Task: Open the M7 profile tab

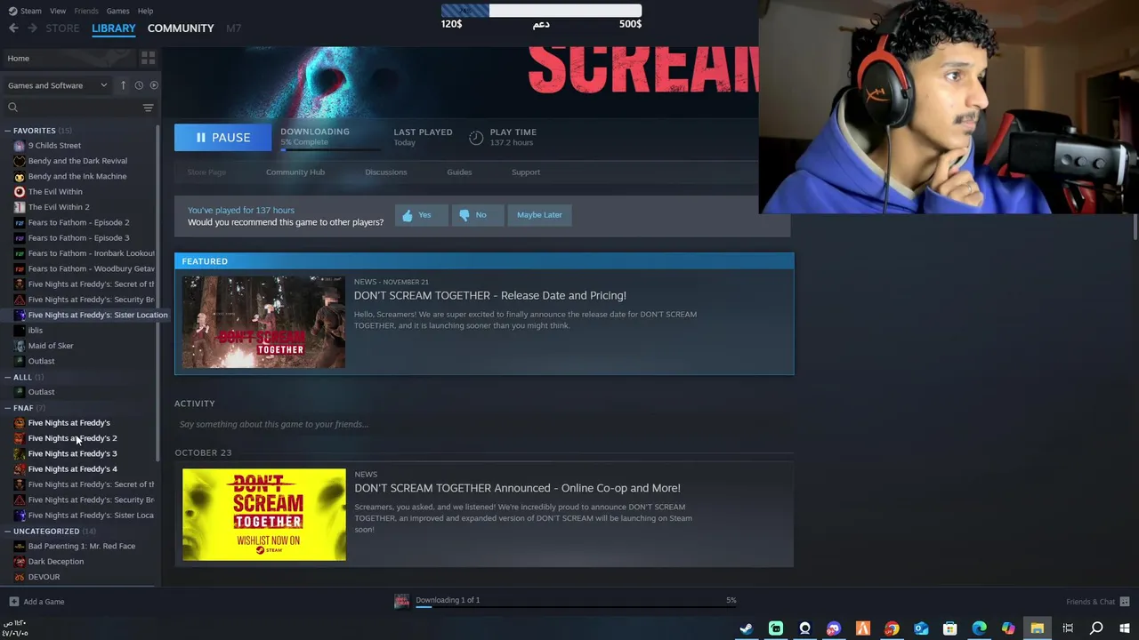Action: pyautogui.click(x=233, y=28)
